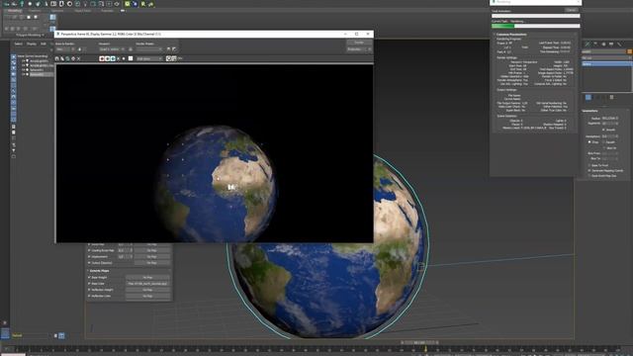Click the orange object color swatch
The width and height of the screenshot is (633, 356).
pyautogui.click(x=629, y=51)
